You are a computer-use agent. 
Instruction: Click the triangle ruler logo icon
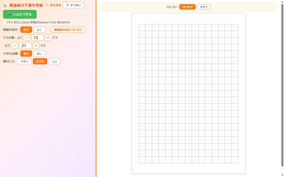tap(6, 5)
